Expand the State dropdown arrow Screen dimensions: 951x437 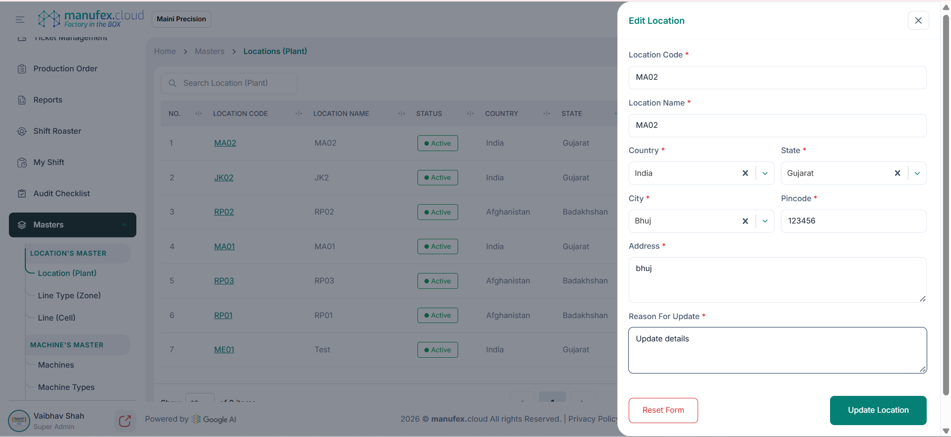917,173
